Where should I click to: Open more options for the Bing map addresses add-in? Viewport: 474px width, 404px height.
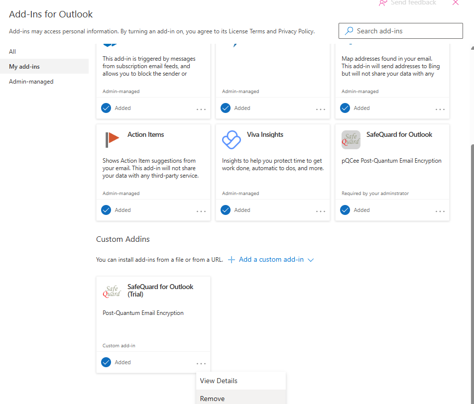(x=440, y=109)
